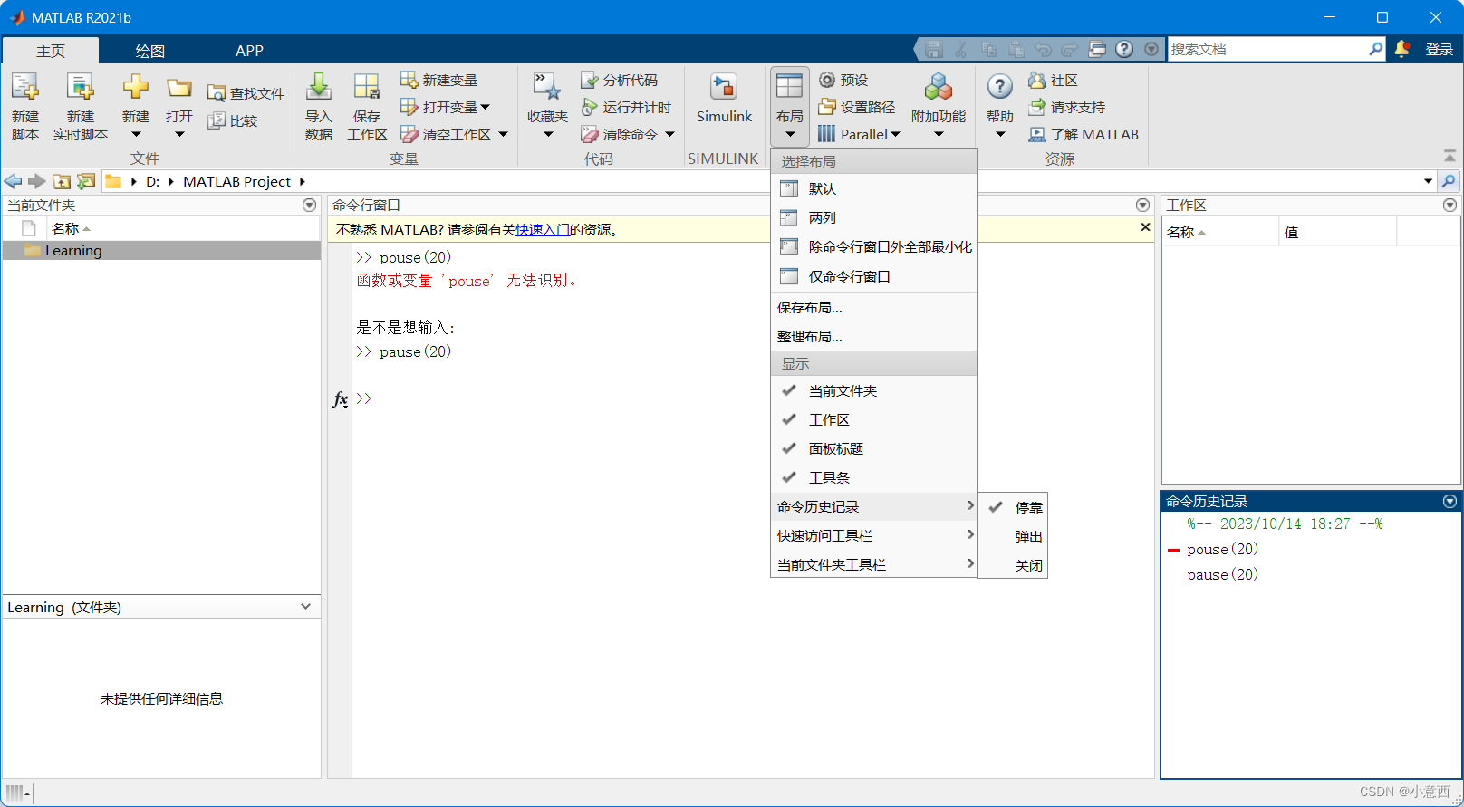Screen dimensions: 1464x807
Task: Click the search documentation (搜索文档) field
Action: point(1268,49)
